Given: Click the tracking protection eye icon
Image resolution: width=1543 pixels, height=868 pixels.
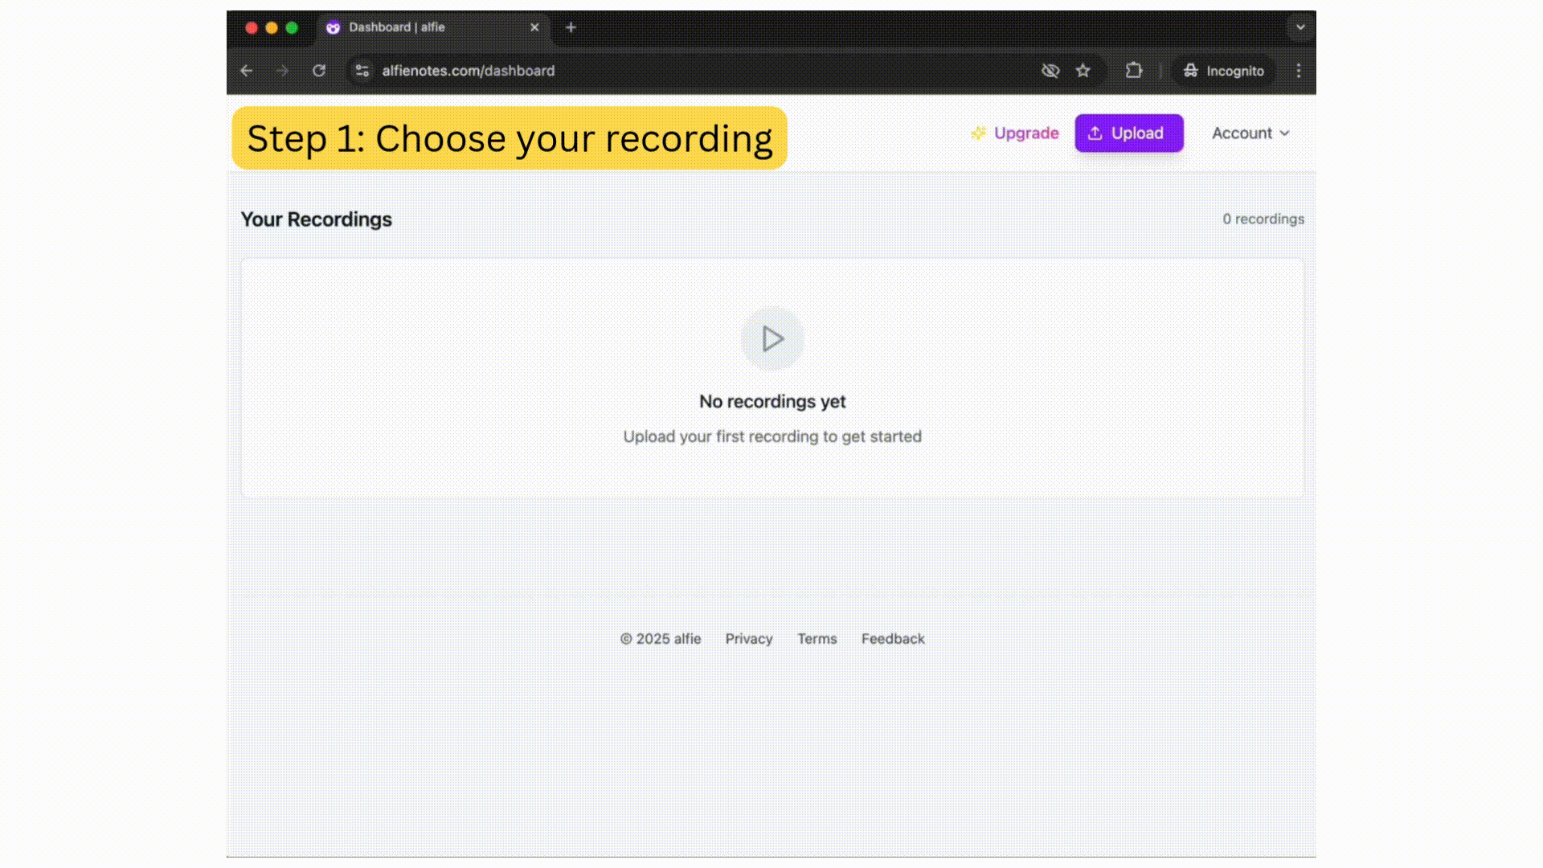Looking at the screenshot, I should tap(1050, 71).
